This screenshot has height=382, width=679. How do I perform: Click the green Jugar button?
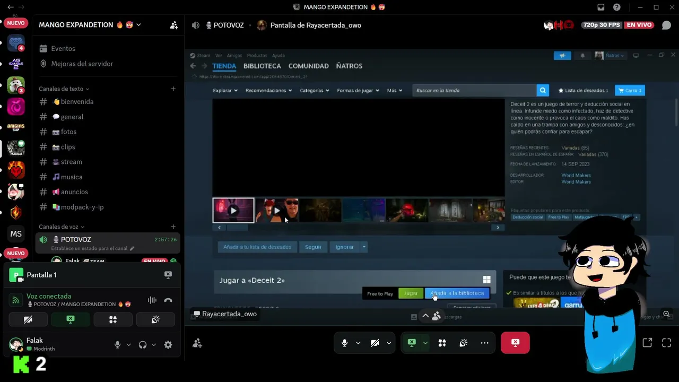click(411, 293)
